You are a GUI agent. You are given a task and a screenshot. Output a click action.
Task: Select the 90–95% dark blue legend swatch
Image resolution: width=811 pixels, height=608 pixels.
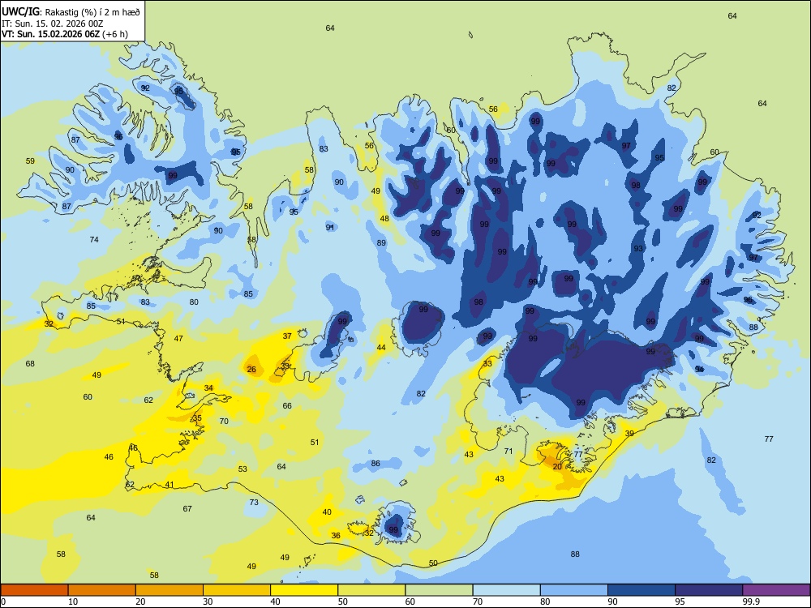[642, 590]
